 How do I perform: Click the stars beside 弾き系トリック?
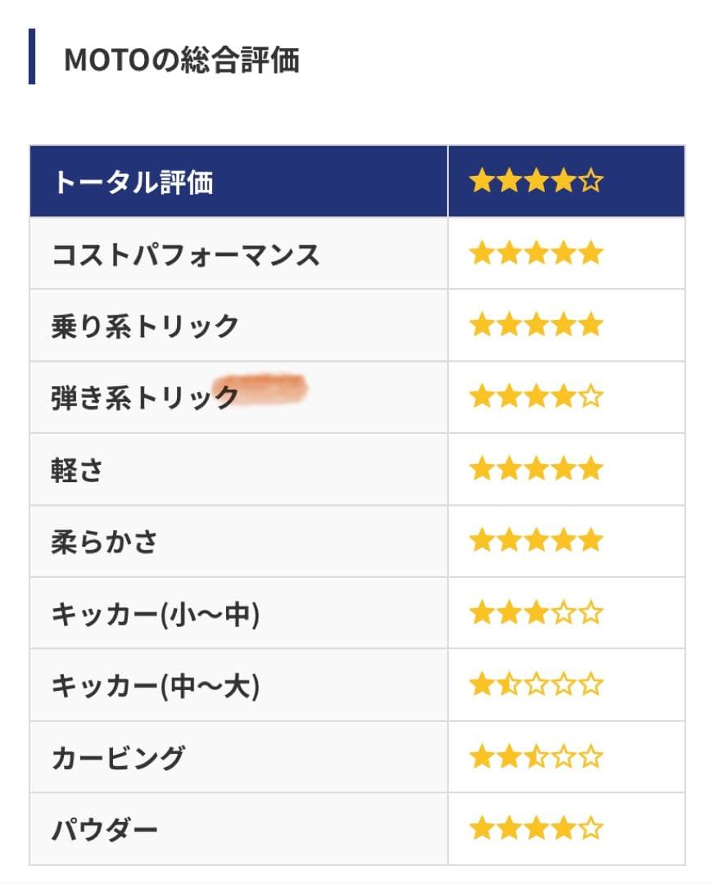pyautogui.click(x=536, y=397)
